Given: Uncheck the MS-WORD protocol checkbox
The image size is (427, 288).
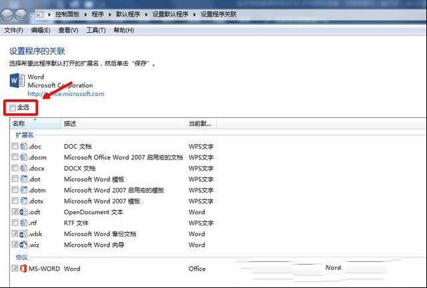Looking at the screenshot, I should point(15,269).
